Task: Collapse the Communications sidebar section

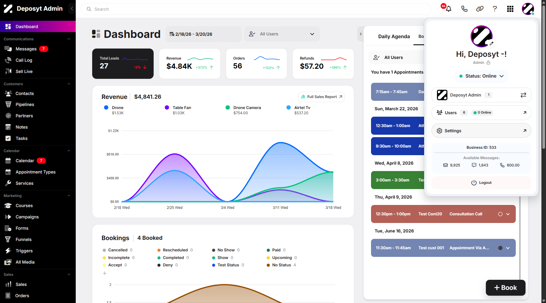Action: [x=69, y=39]
